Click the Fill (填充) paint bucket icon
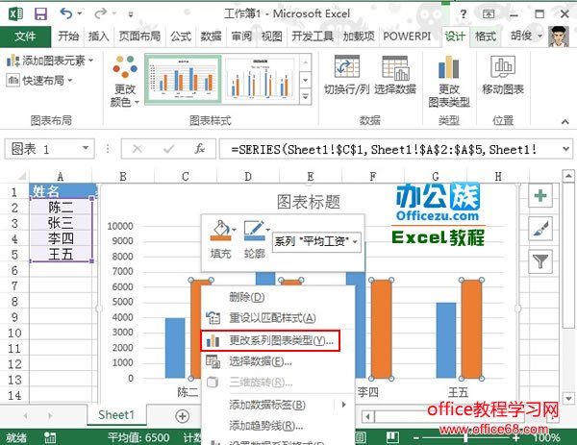This screenshot has width=577, height=445. coord(221,231)
